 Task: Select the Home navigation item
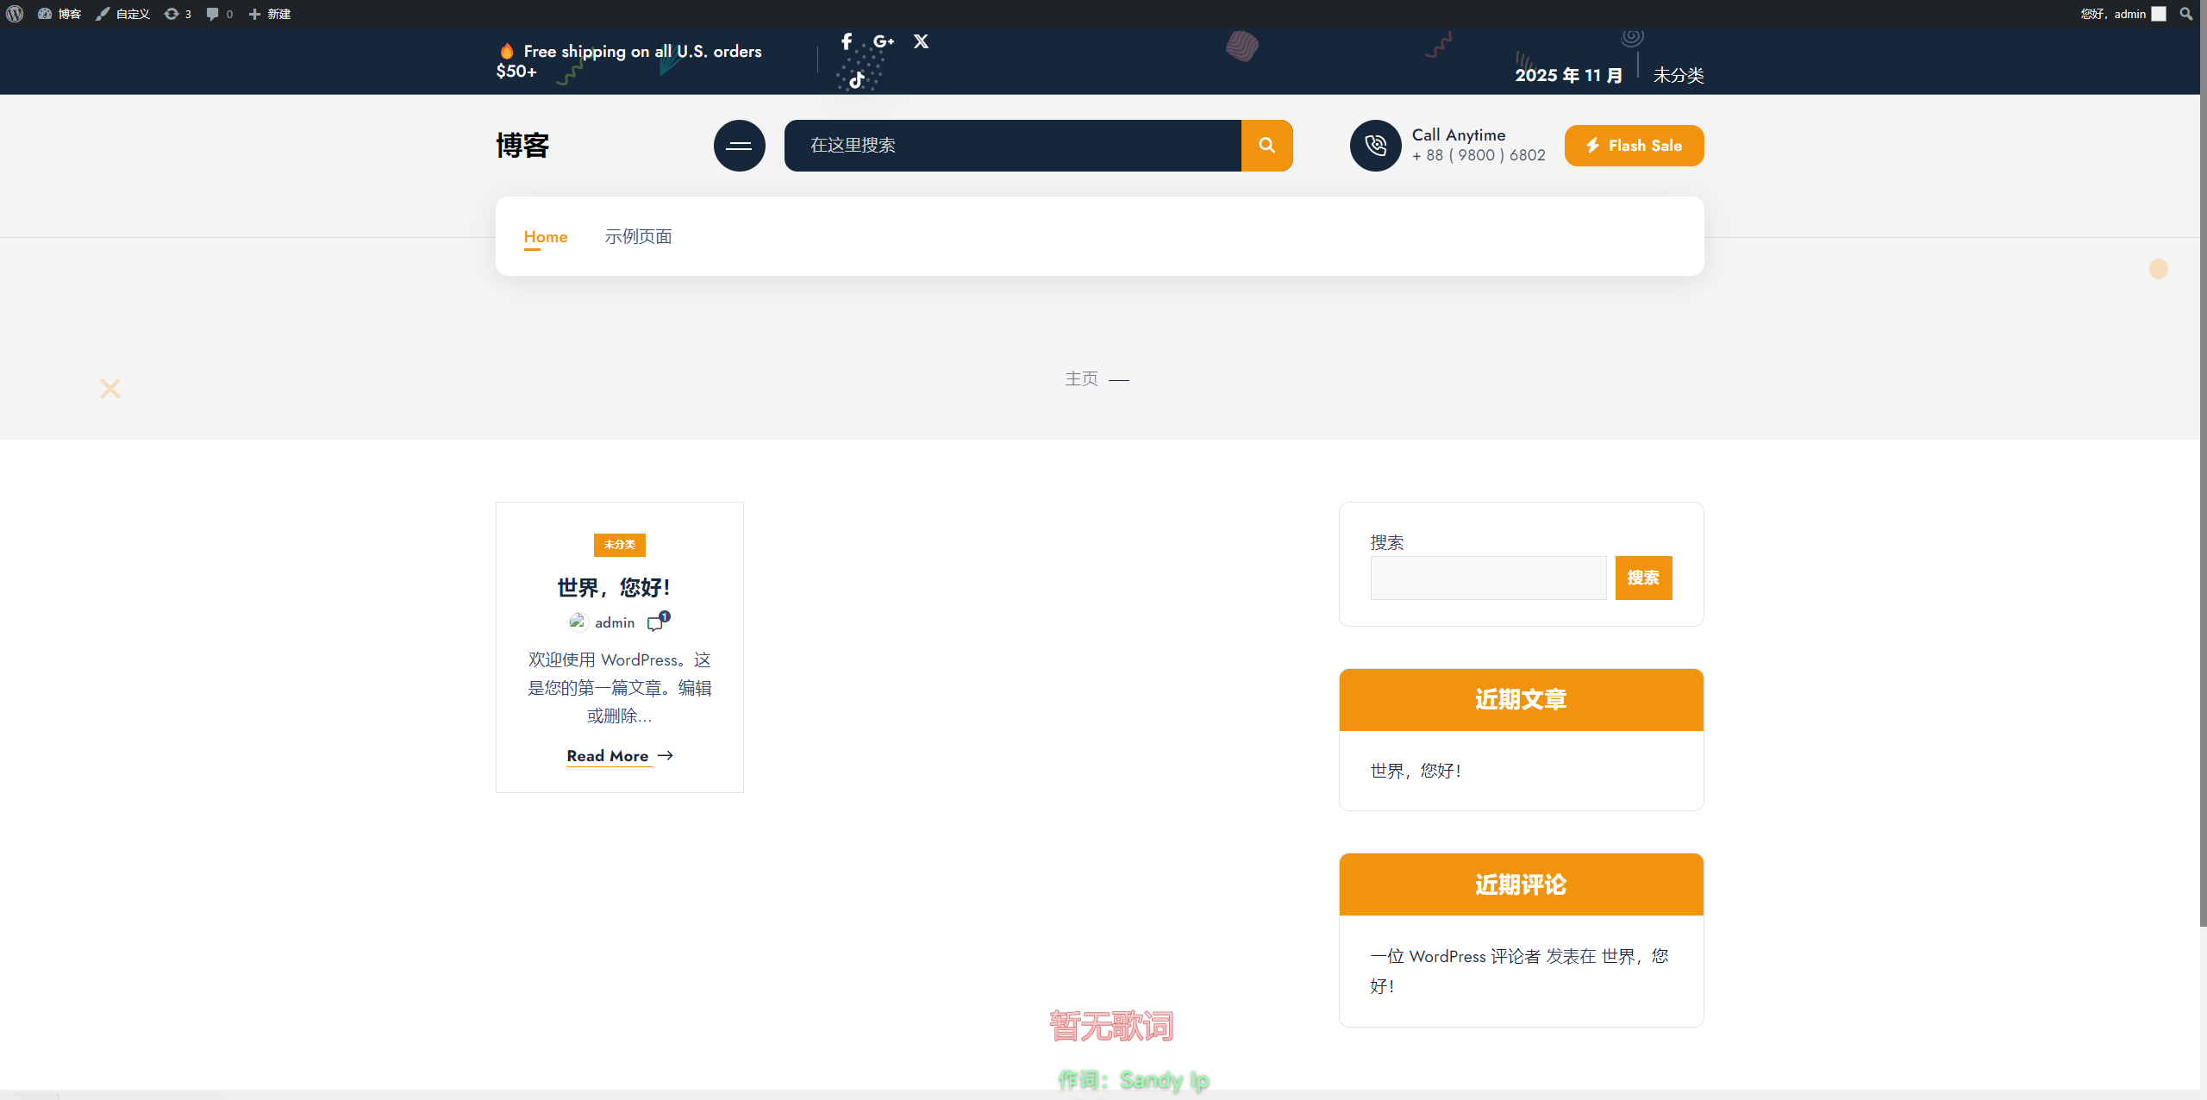click(x=545, y=237)
